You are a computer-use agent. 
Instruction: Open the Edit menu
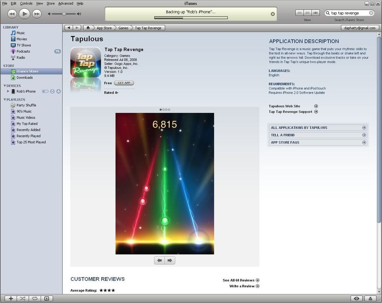13,3
